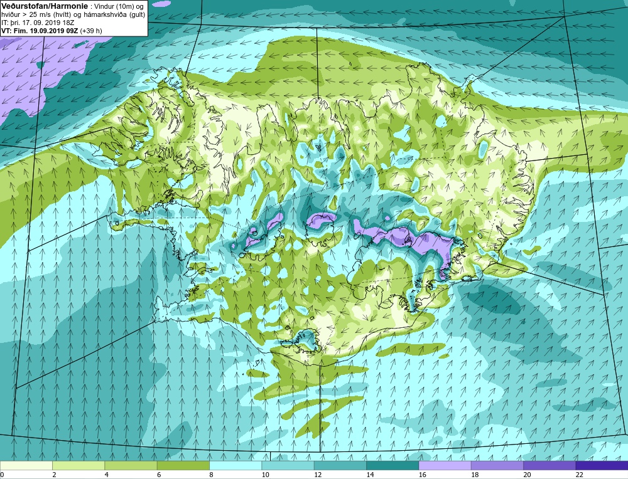Click the light green 2–4 m/s legend swatch
The height and width of the screenshot is (479, 628).
click(78, 465)
